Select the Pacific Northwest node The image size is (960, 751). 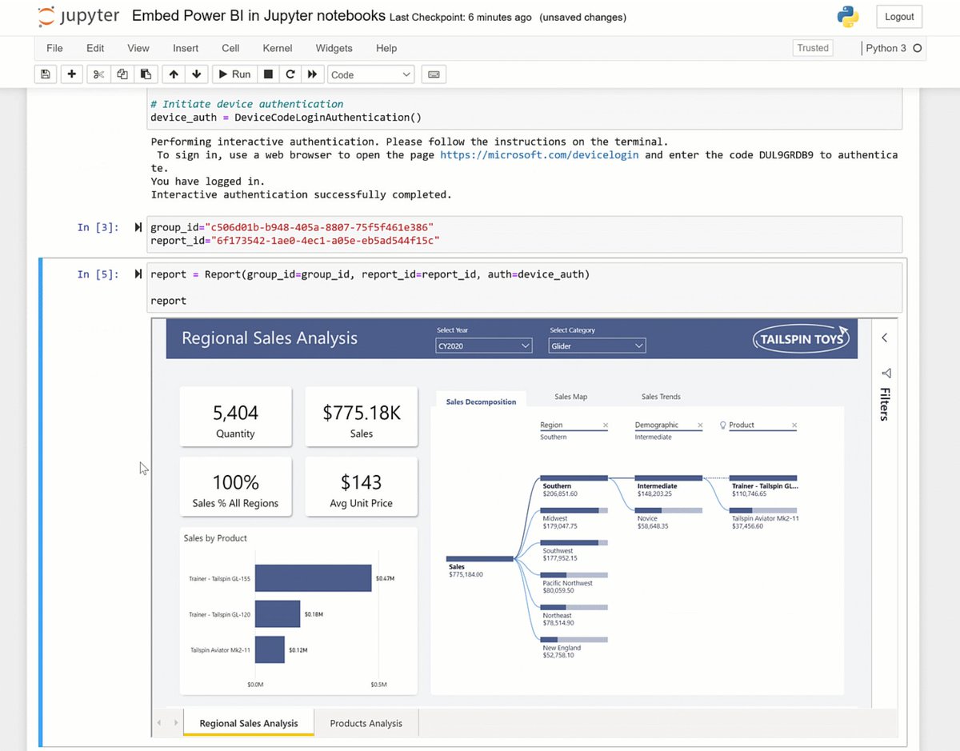click(574, 582)
